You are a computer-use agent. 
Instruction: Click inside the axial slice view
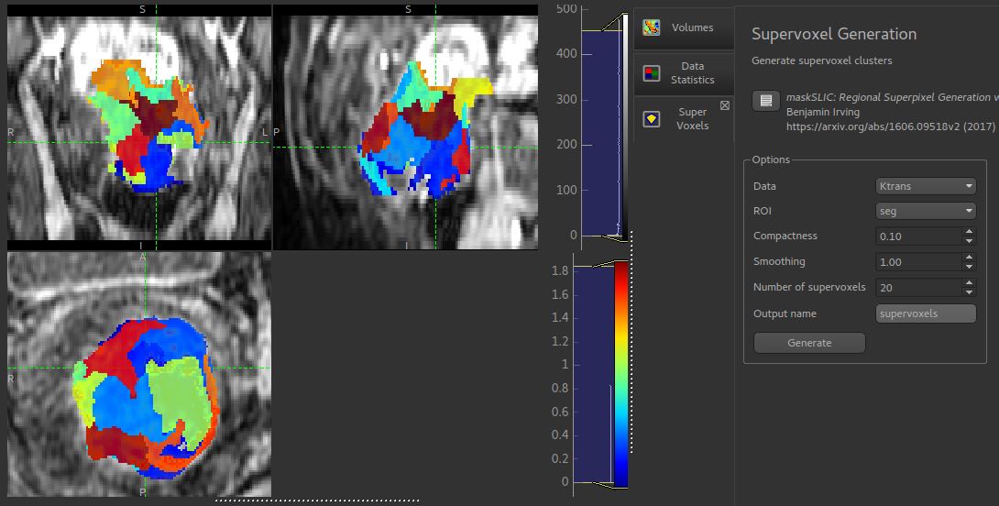139,374
